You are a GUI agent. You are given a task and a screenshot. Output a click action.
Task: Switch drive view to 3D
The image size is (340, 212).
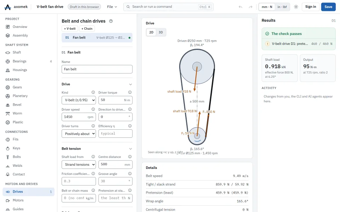click(161, 32)
